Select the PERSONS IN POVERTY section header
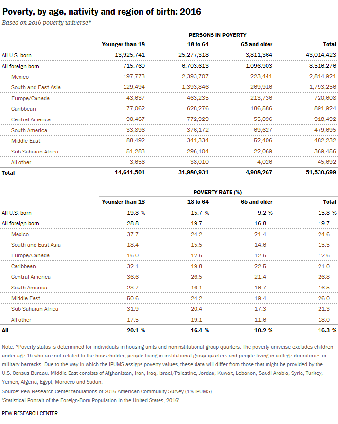The image size is (338, 424). click(217, 35)
